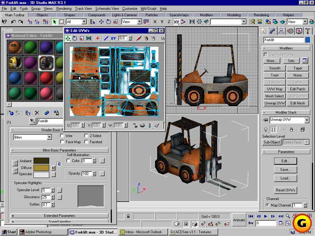Select the Move tool in main toolbar
Viewport: 315px width, 236px height.
click(101, 22)
